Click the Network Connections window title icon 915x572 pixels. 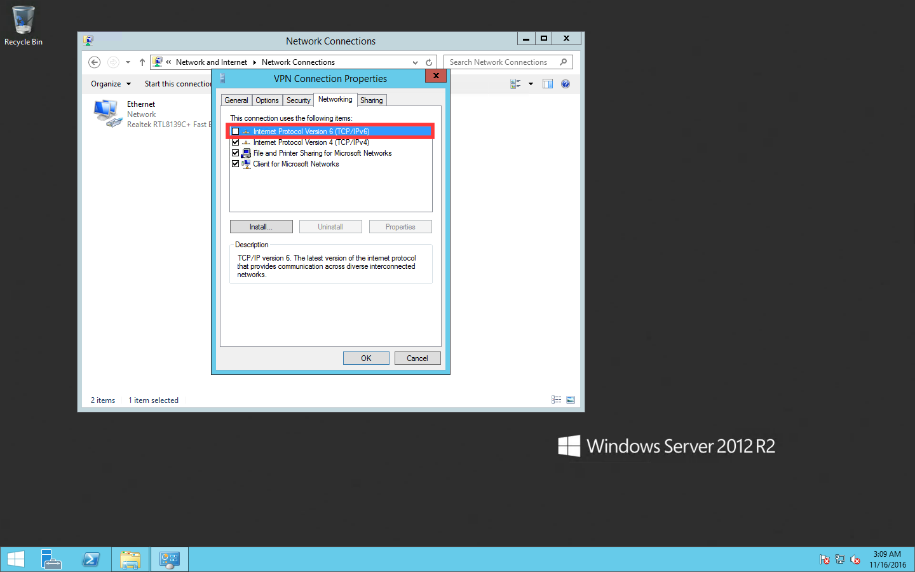point(88,41)
